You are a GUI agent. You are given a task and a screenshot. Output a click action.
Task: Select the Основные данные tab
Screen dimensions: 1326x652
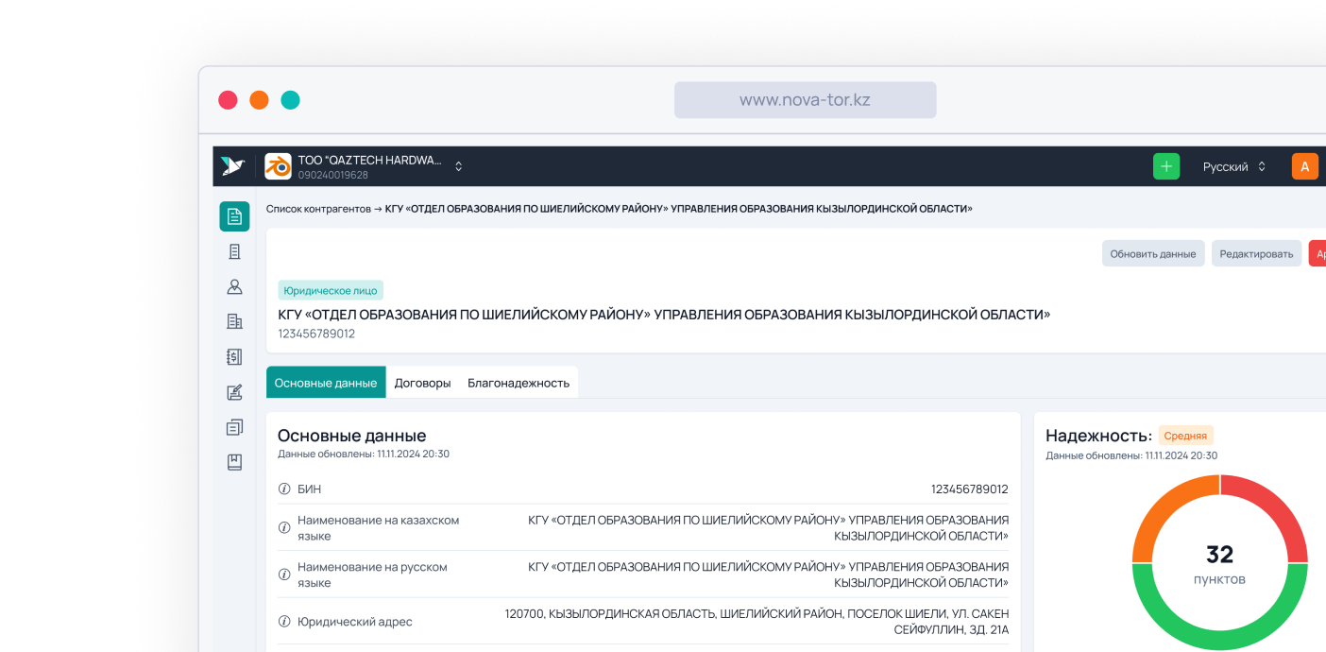point(326,383)
